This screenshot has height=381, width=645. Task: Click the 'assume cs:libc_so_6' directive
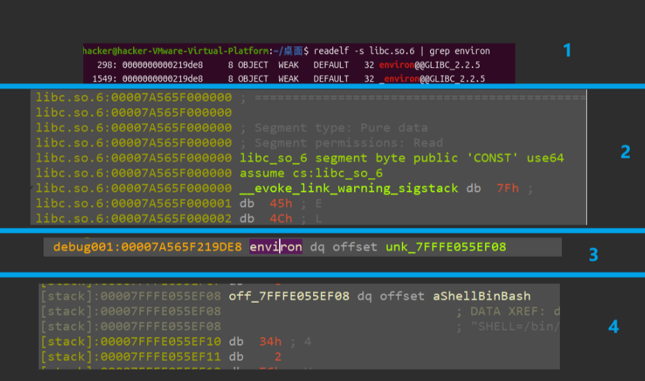[311, 173]
